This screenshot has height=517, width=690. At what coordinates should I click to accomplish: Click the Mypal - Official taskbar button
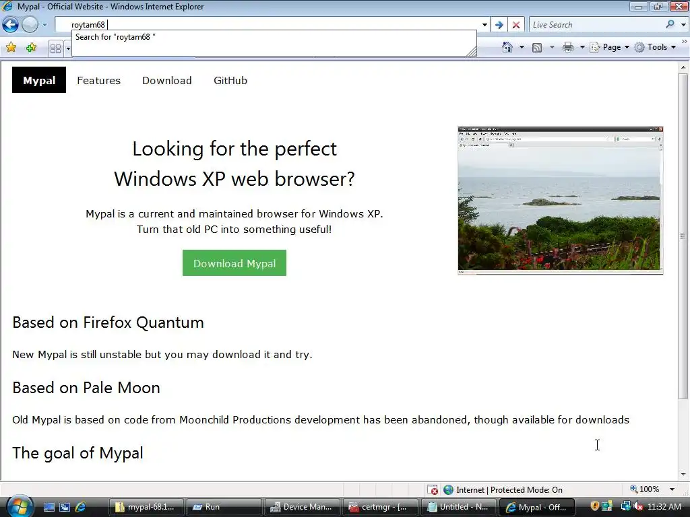tap(537, 507)
